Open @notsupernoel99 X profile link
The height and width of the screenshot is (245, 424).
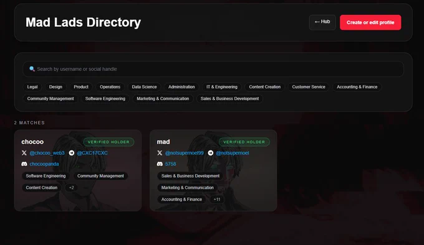click(184, 153)
